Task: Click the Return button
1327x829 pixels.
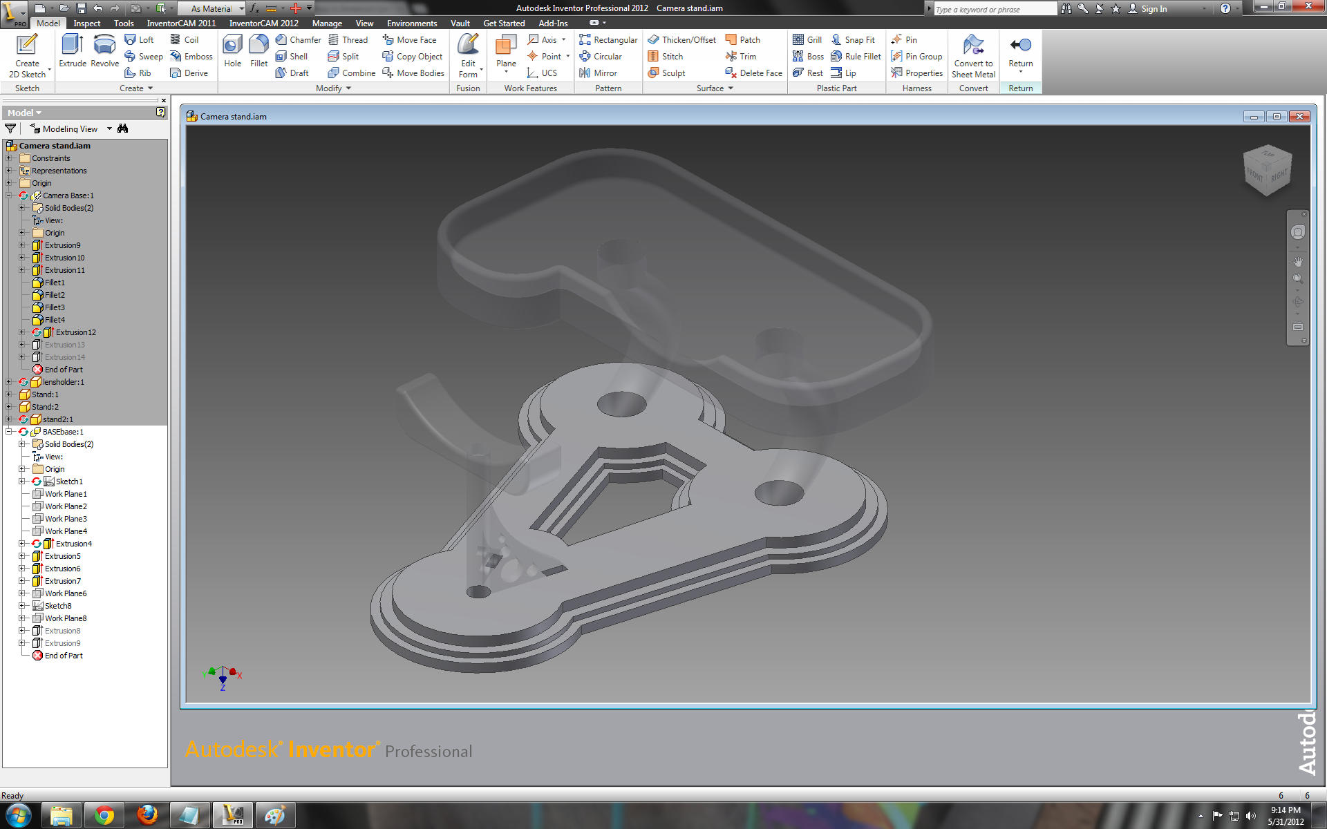Action: click(x=1020, y=53)
